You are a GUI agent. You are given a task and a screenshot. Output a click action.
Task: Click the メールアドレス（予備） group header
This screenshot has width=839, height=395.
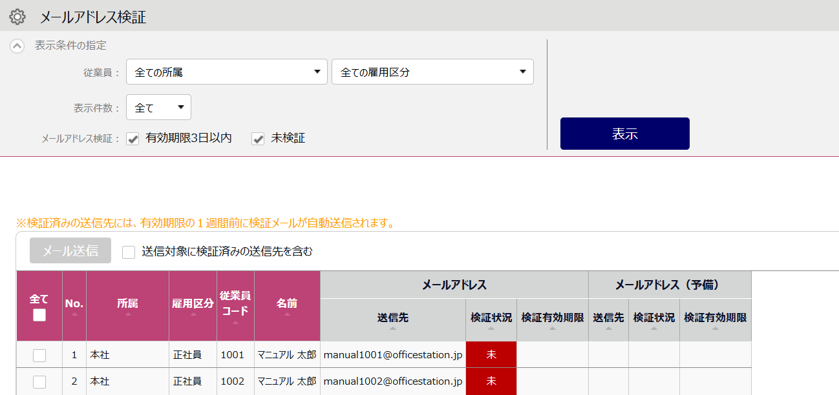670,285
